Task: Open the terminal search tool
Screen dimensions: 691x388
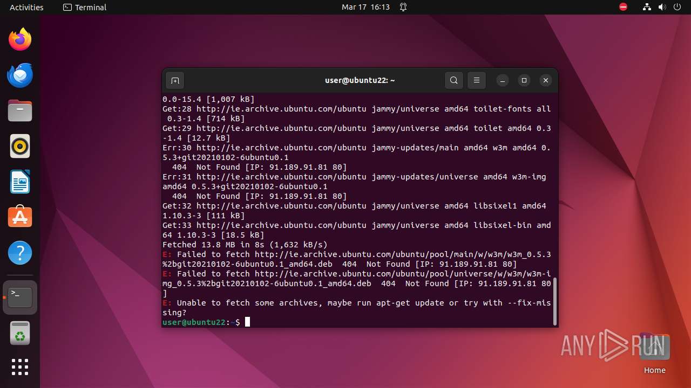Action: coord(454,80)
